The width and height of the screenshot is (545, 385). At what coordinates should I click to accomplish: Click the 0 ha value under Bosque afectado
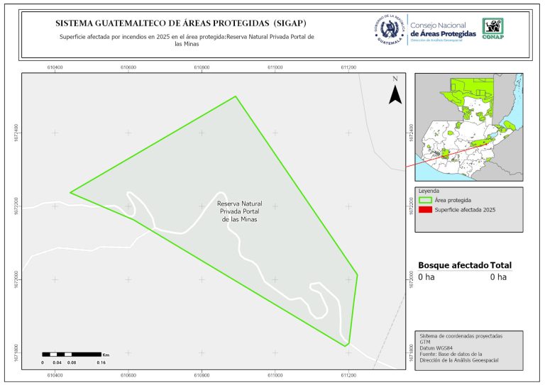point(426,277)
